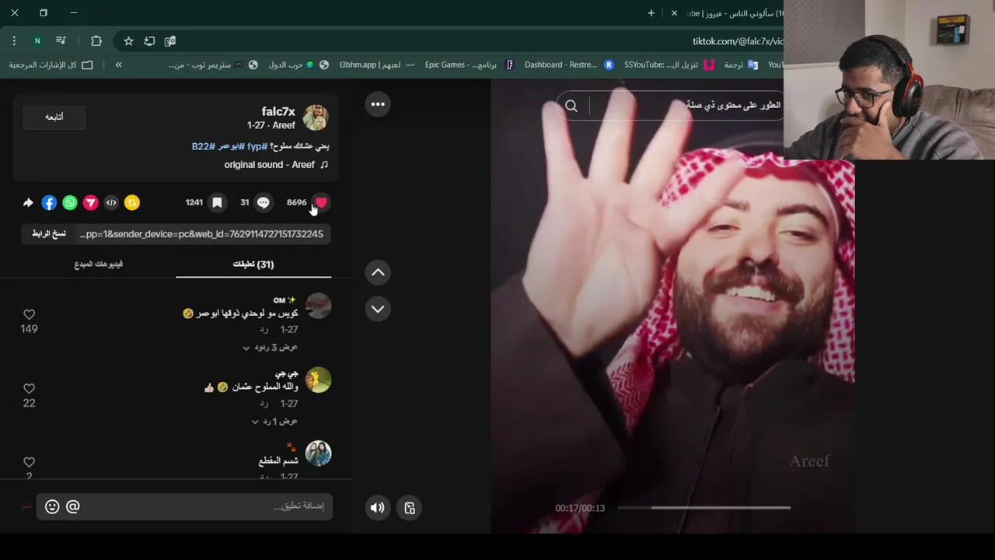995x560 pixels.
Task: Mute the video with speaker button
Action: click(x=377, y=508)
